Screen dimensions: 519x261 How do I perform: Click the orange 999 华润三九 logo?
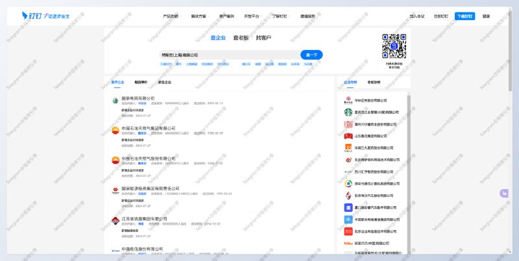point(348,148)
